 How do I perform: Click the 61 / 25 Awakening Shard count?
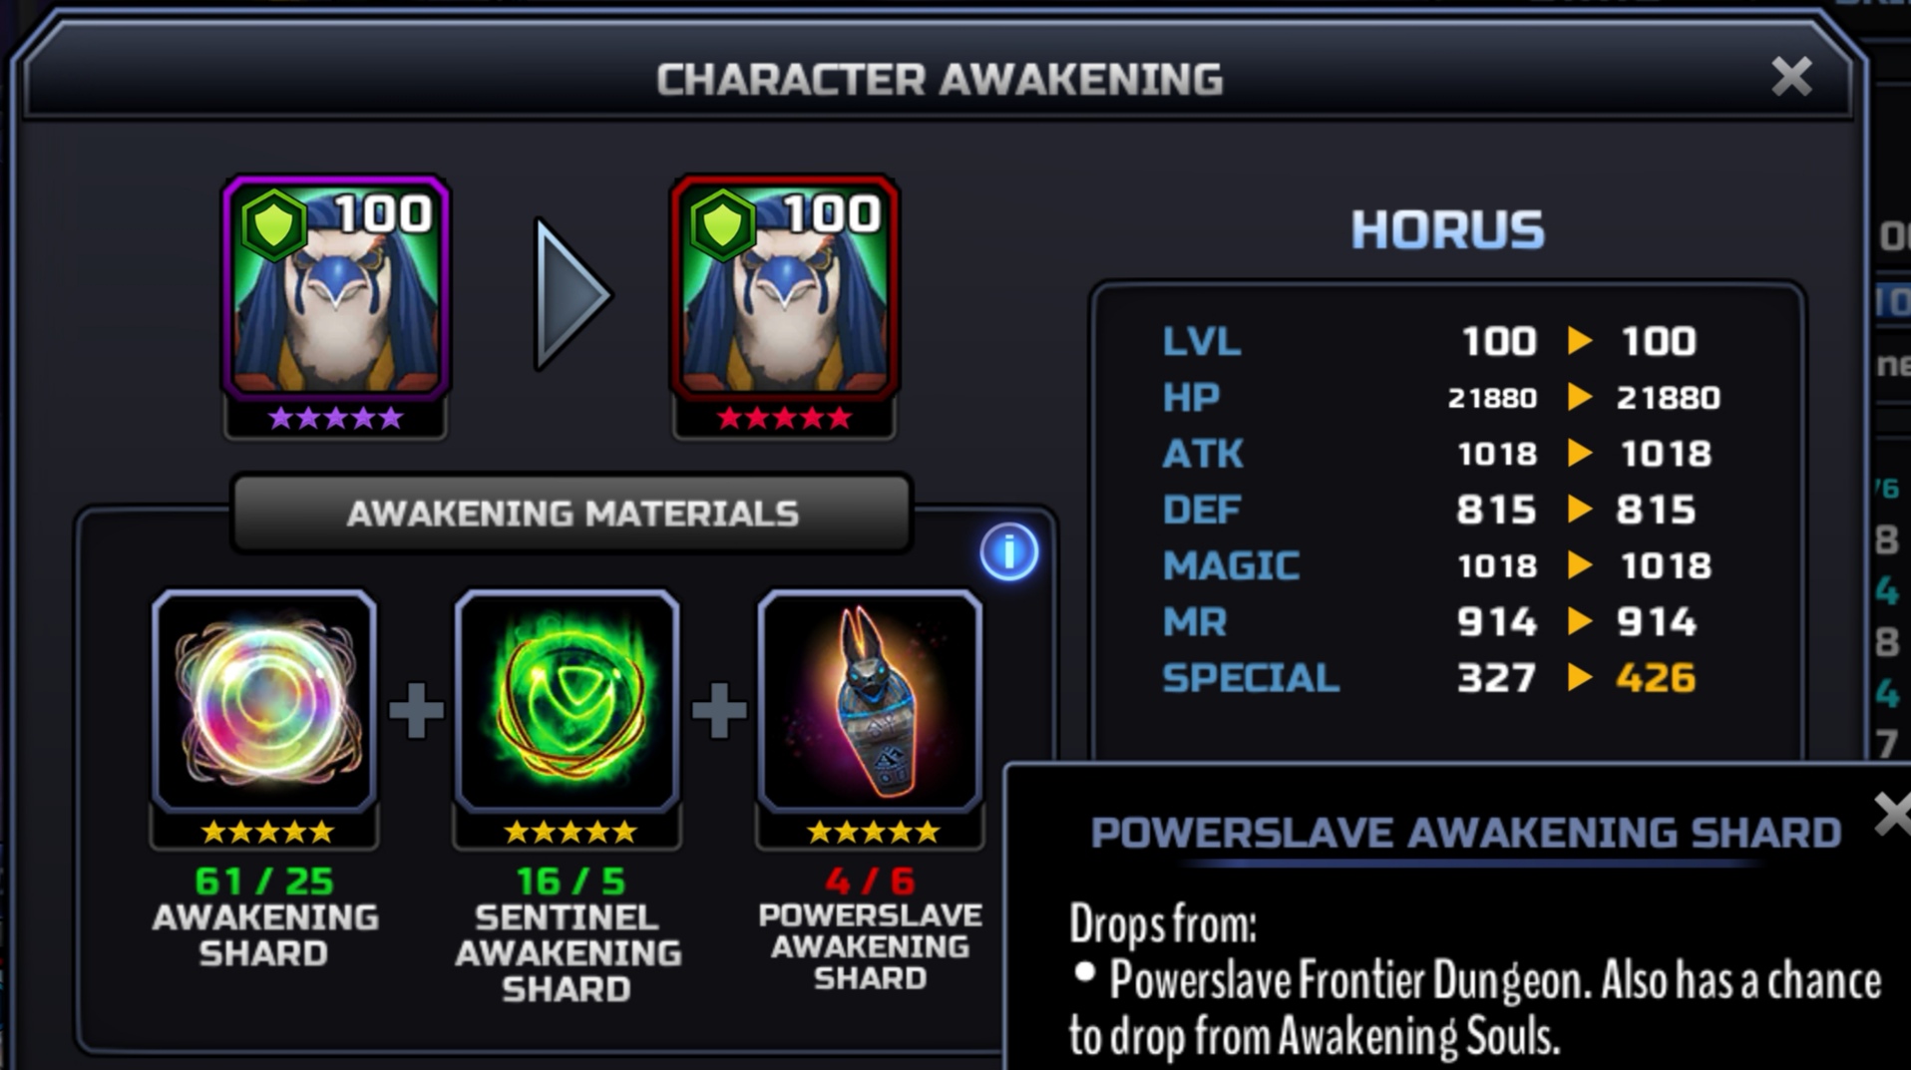pyautogui.click(x=264, y=882)
